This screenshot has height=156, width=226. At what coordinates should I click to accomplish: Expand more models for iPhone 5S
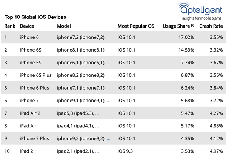pyautogui.click(x=109, y=63)
